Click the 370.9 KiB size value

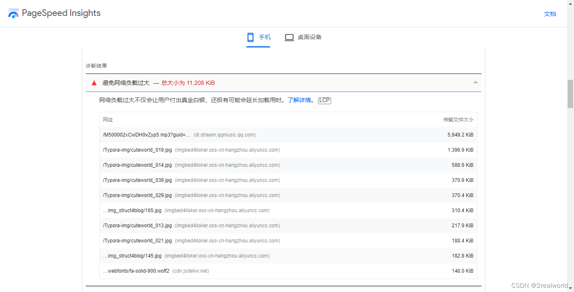pos(463,180)
